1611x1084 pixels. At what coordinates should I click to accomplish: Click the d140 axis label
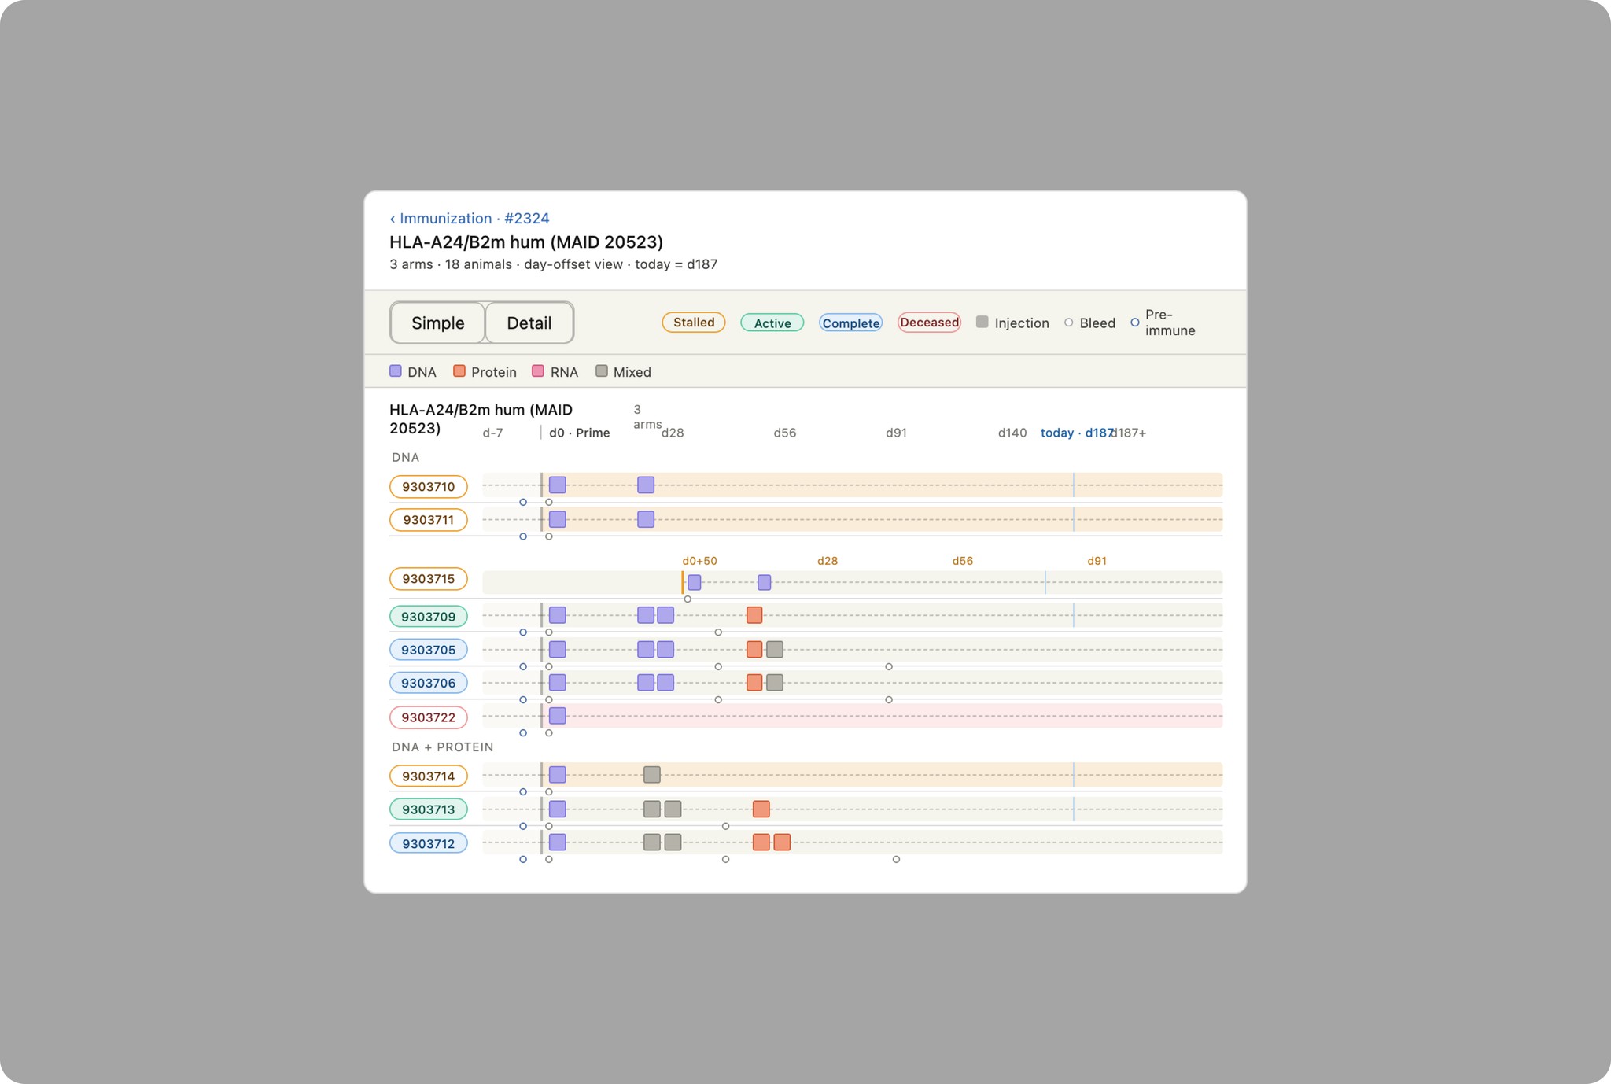1012,433
